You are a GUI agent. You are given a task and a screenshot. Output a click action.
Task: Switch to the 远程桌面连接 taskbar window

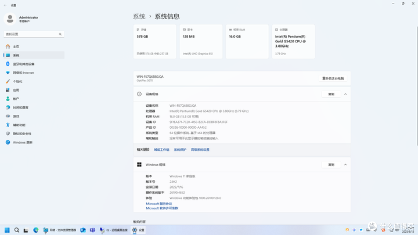(114, 230)
